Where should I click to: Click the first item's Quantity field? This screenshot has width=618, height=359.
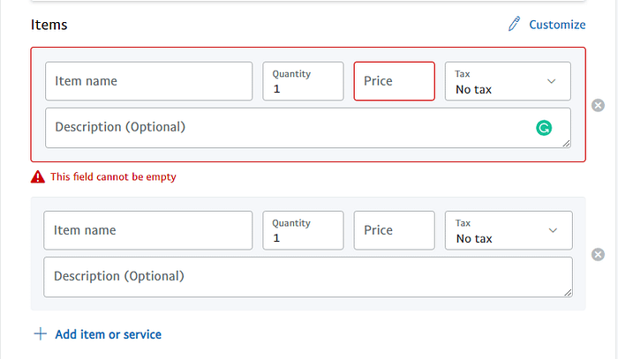(x=303, y=81)
